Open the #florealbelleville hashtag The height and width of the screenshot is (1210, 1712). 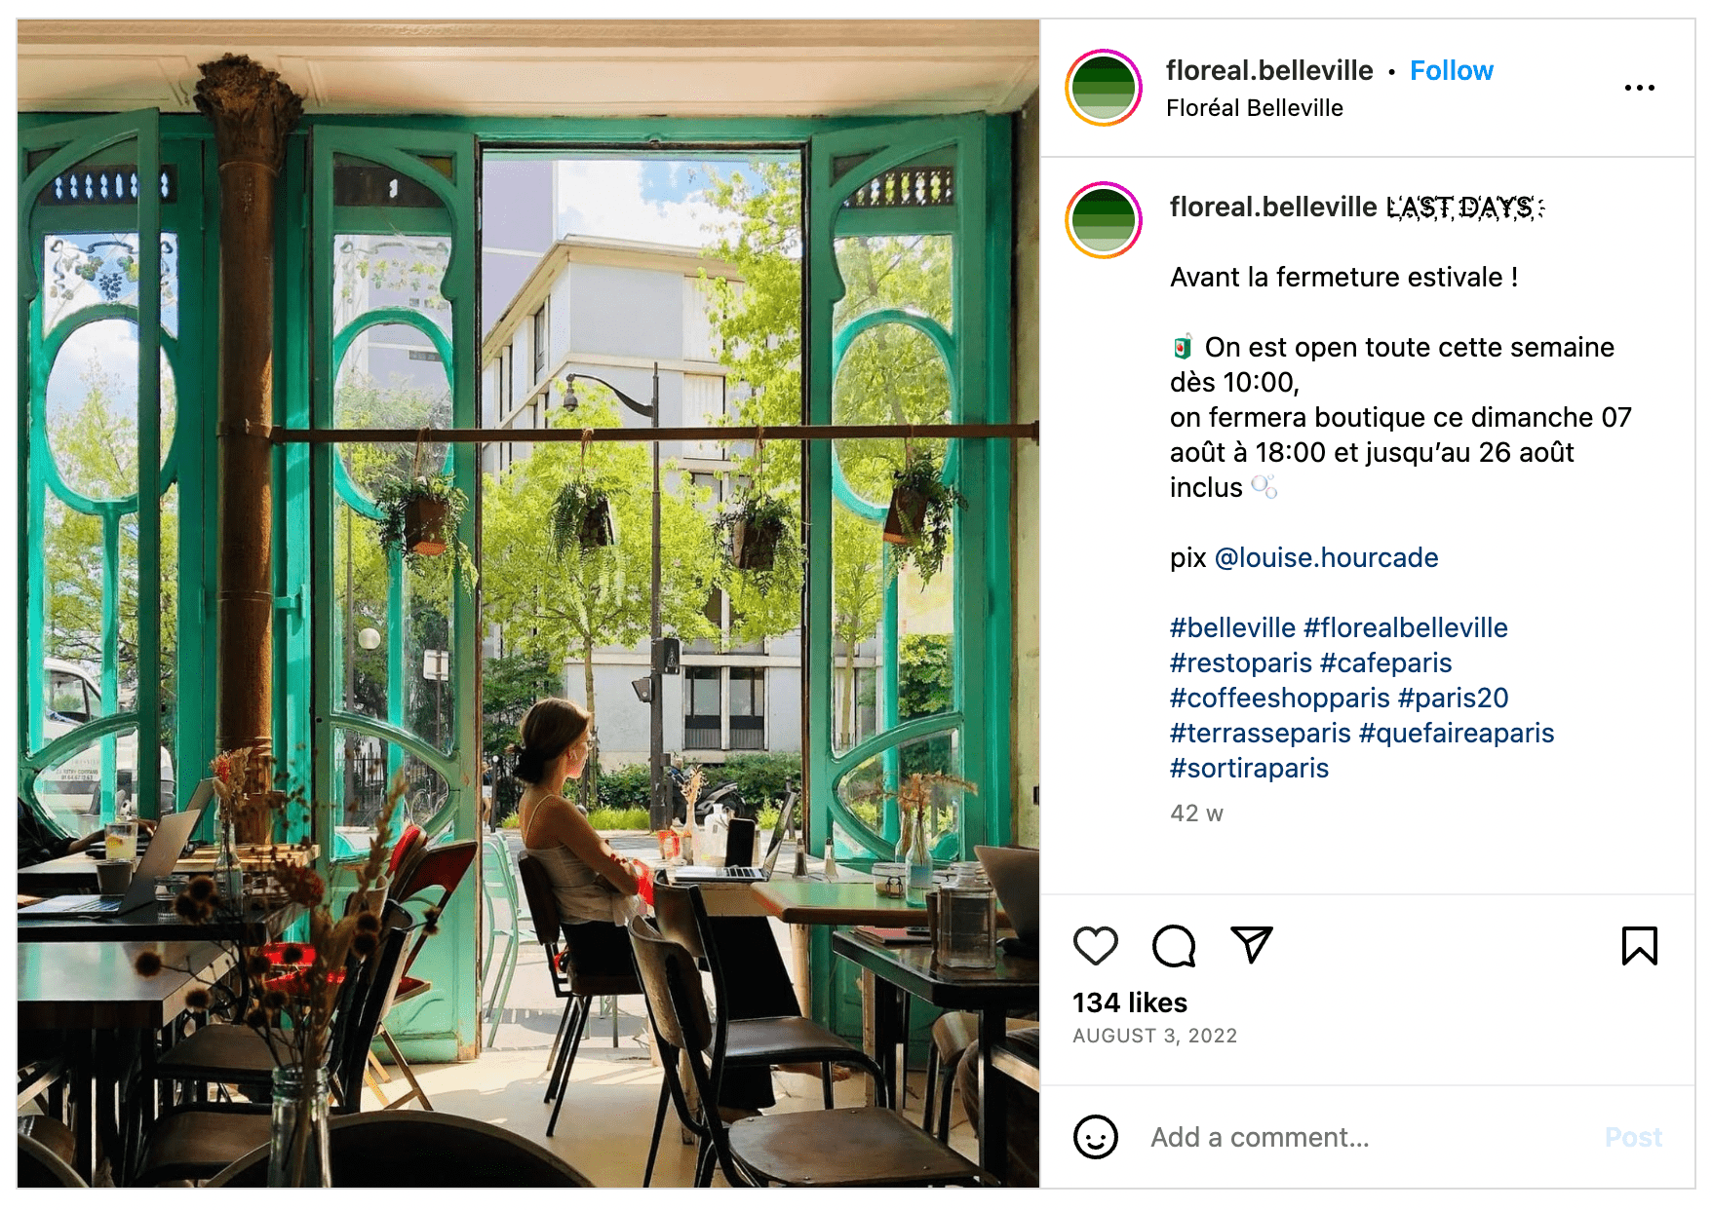coord(1406,627)
